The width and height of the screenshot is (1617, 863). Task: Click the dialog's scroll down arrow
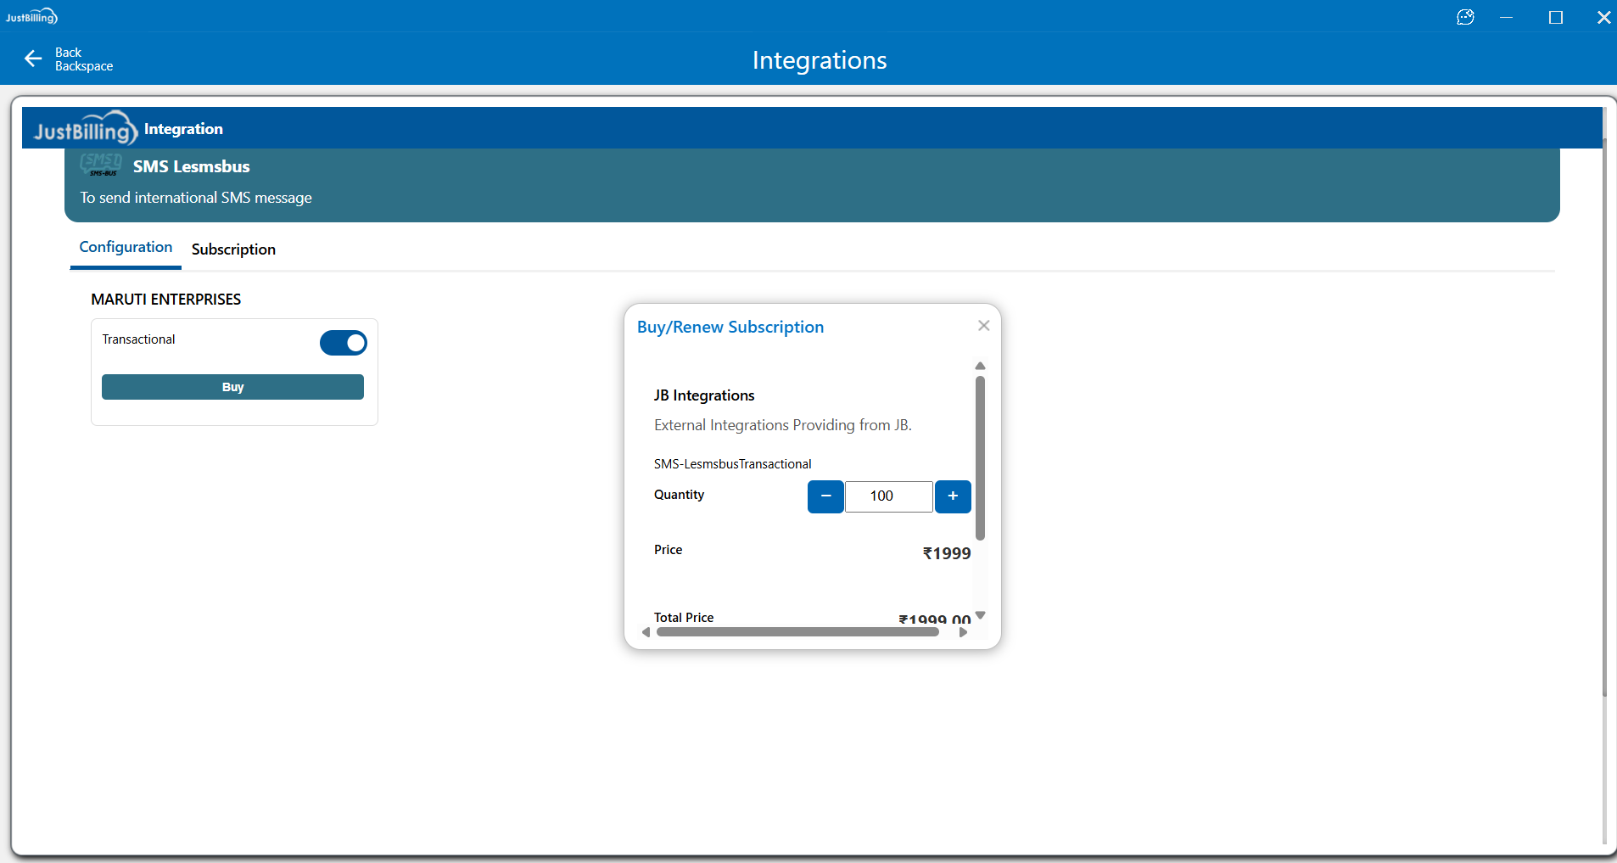(x=980, y=615)
